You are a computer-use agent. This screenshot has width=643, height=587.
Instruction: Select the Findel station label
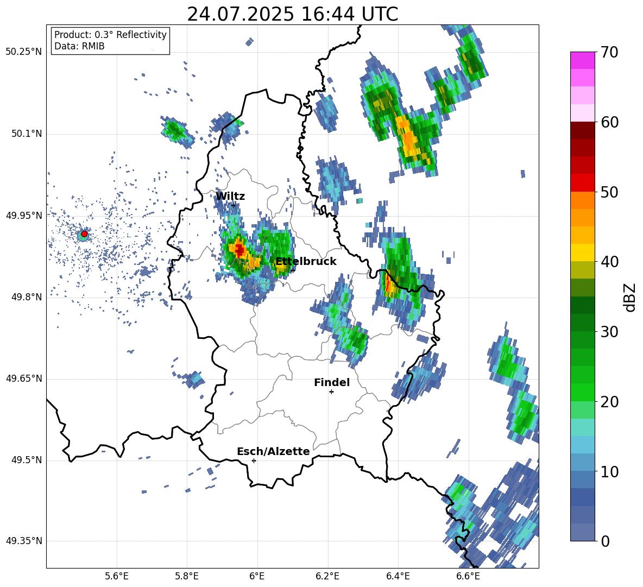tap(332, 382)
